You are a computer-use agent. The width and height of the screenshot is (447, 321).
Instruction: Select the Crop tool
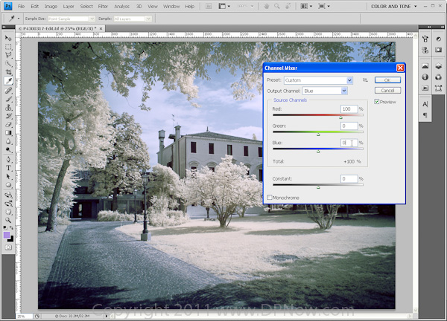click(x=8, y=72)
